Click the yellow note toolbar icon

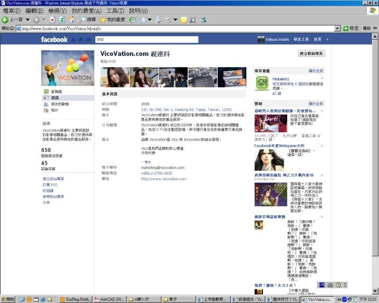[184, 20]
